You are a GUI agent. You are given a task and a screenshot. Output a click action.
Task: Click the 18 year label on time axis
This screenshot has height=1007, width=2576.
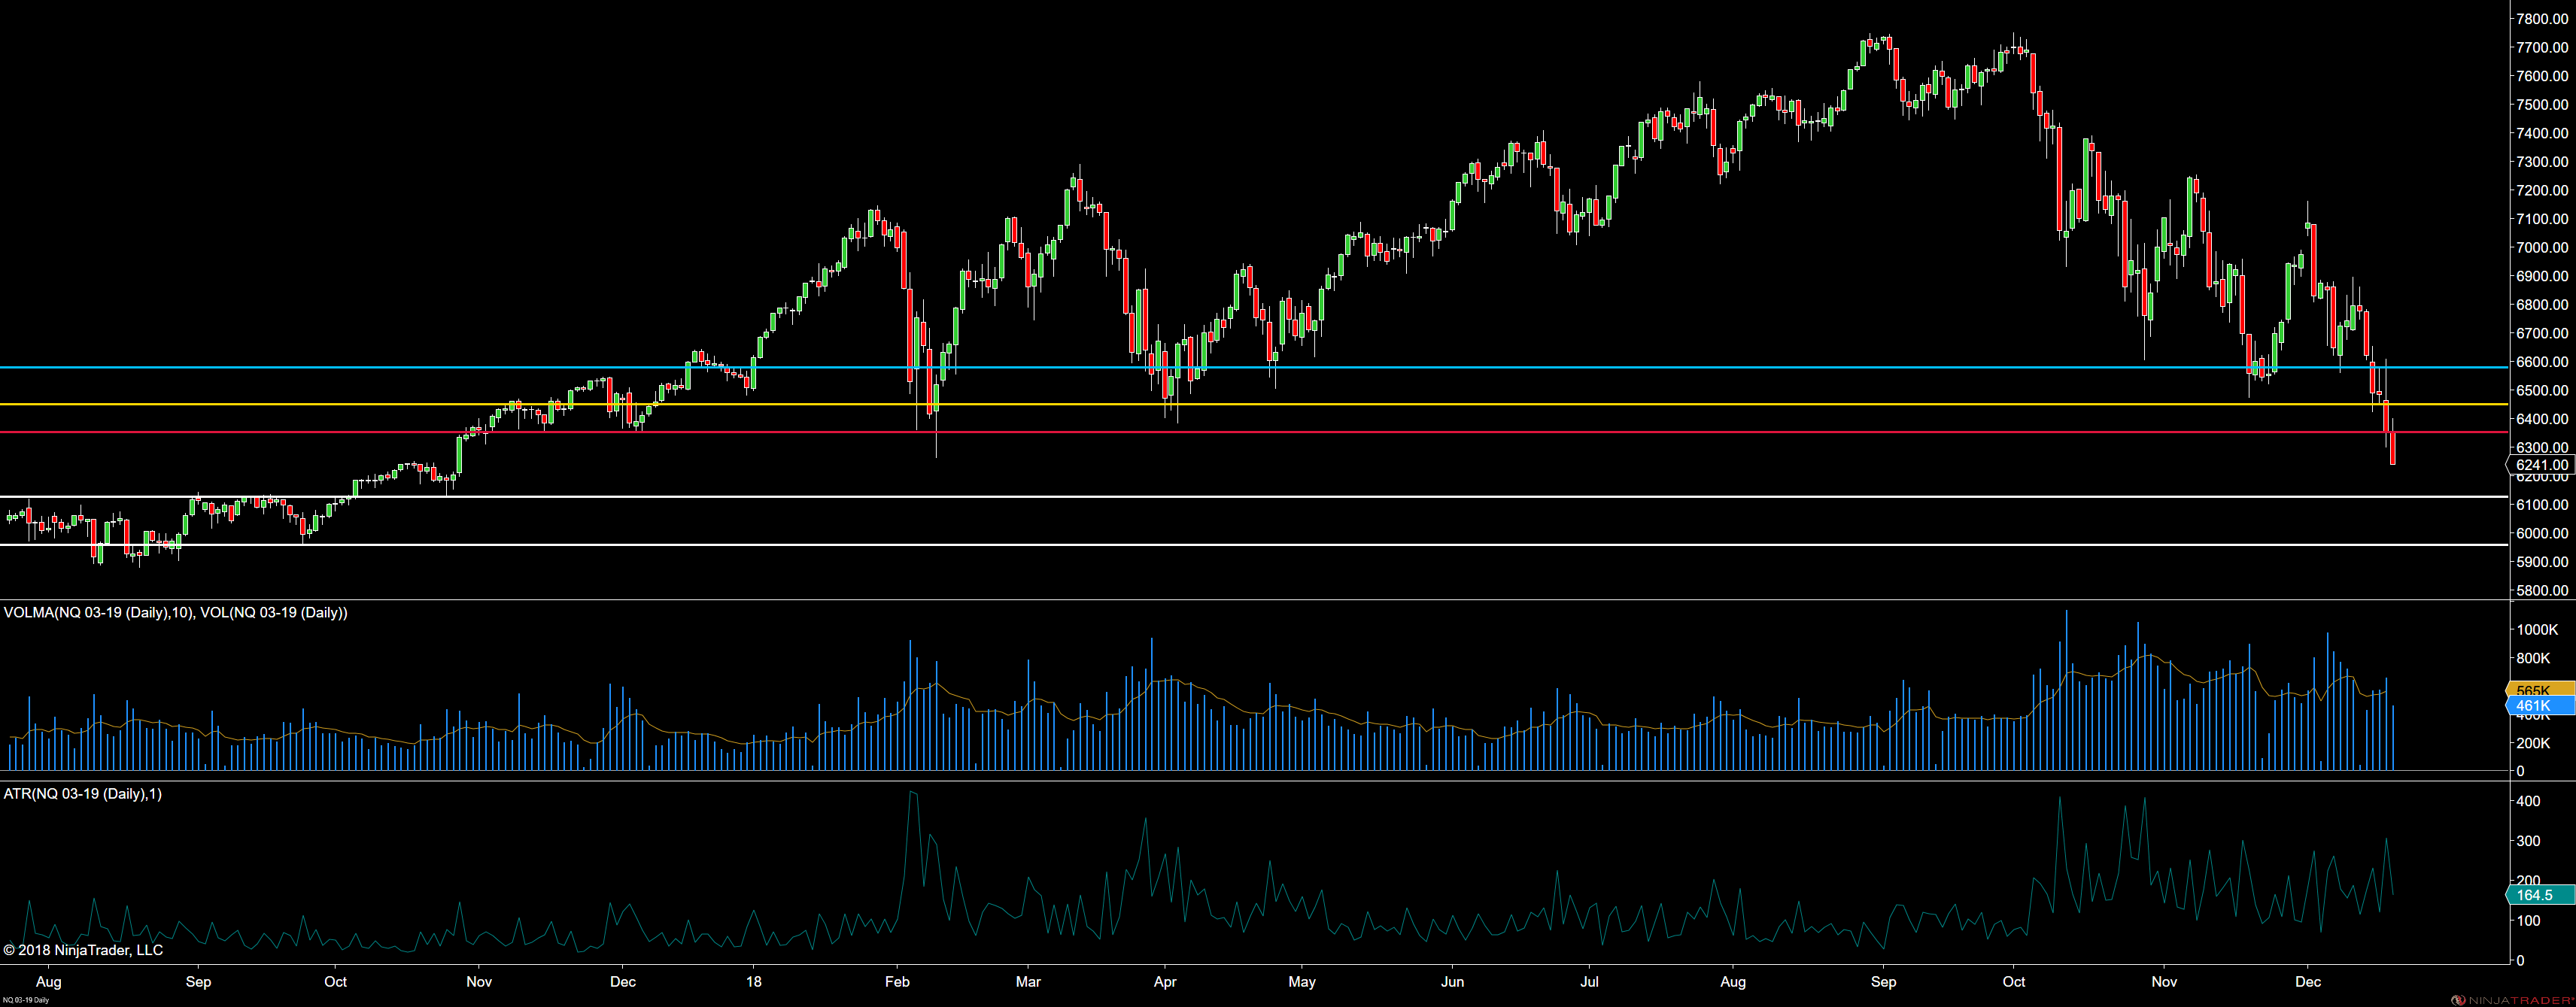(x=754, y=981)
